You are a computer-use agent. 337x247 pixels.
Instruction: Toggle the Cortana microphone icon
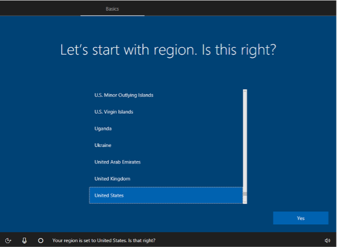[25, 240]
